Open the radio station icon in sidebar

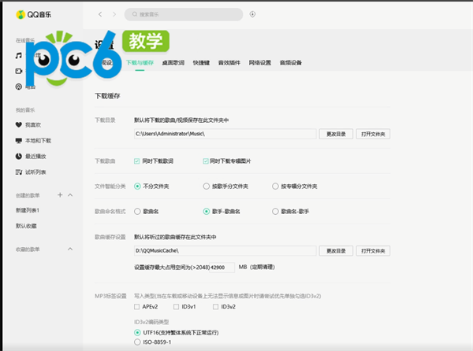[x=19, y=87]
